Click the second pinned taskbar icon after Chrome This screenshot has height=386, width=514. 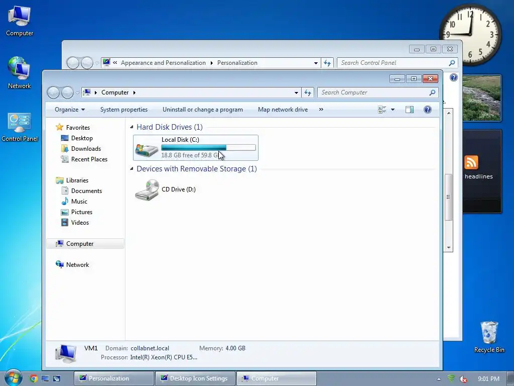[x=57, y=379]
